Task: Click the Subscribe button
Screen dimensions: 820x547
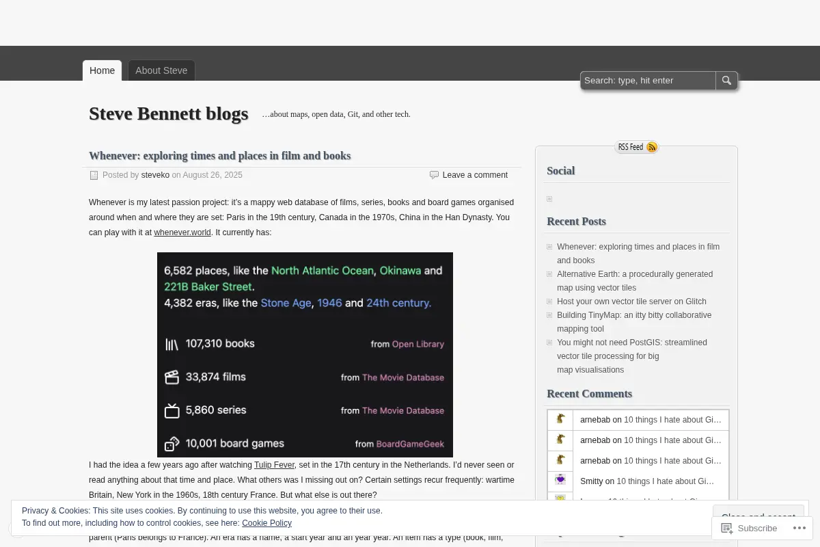Action: tap(749, 528)
